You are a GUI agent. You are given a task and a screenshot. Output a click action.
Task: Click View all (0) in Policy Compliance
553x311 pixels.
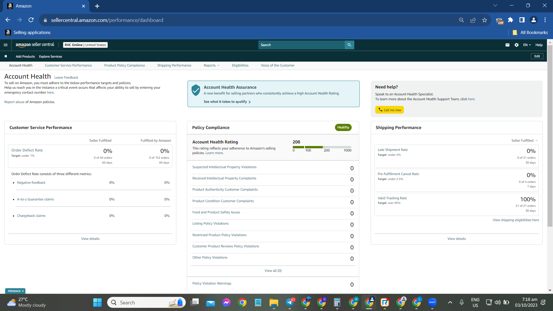click(273, 271)
